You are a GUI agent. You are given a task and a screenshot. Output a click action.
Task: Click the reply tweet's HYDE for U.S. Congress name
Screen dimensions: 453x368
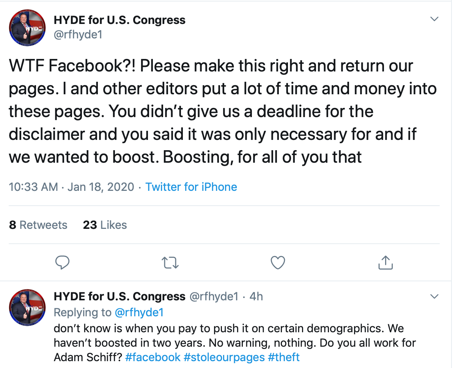tap(120, 297)
